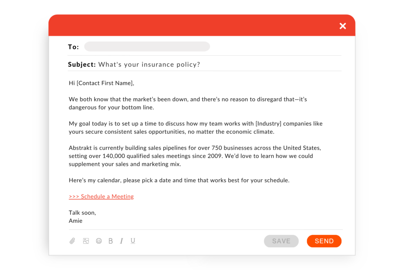Toggle bold formatting
Image resolution: width=404 pixels, height=270 pixels.
[111, 241]
